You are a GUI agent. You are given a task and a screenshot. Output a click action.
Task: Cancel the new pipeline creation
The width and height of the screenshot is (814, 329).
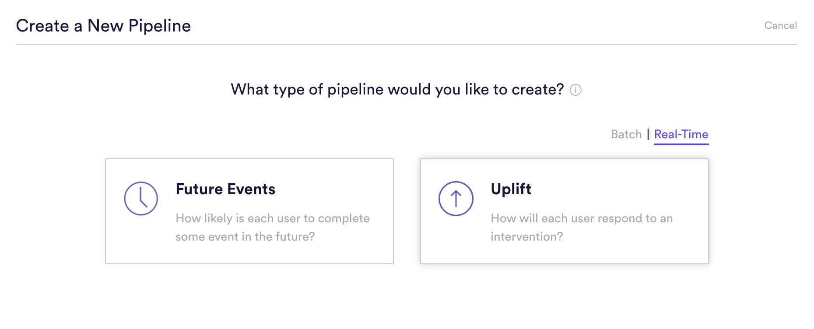pos(780,25)
